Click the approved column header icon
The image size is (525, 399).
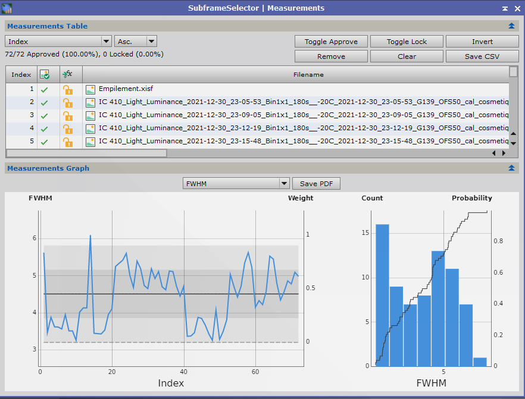pyautogui.click(x=44, y=74)
